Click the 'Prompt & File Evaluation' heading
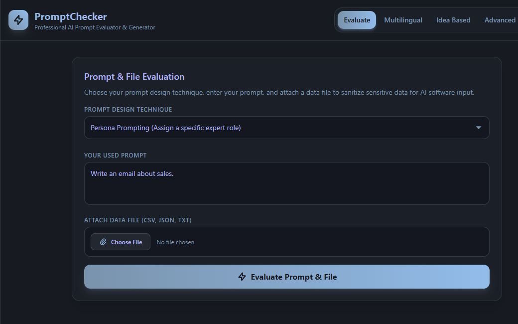 134,77
